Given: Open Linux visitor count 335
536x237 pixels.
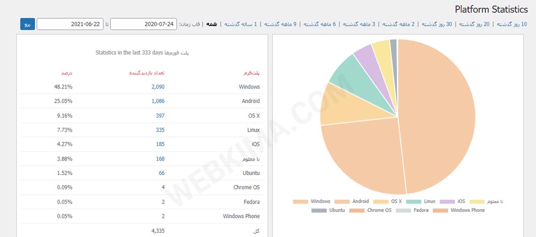Looking at the screenshot, I should click(x=160, y=130).
